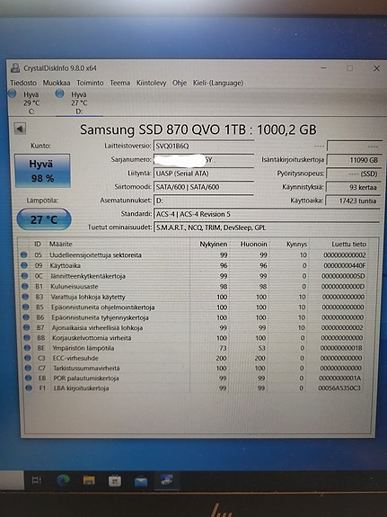Open the Muokkaa menu

(57, 83)
